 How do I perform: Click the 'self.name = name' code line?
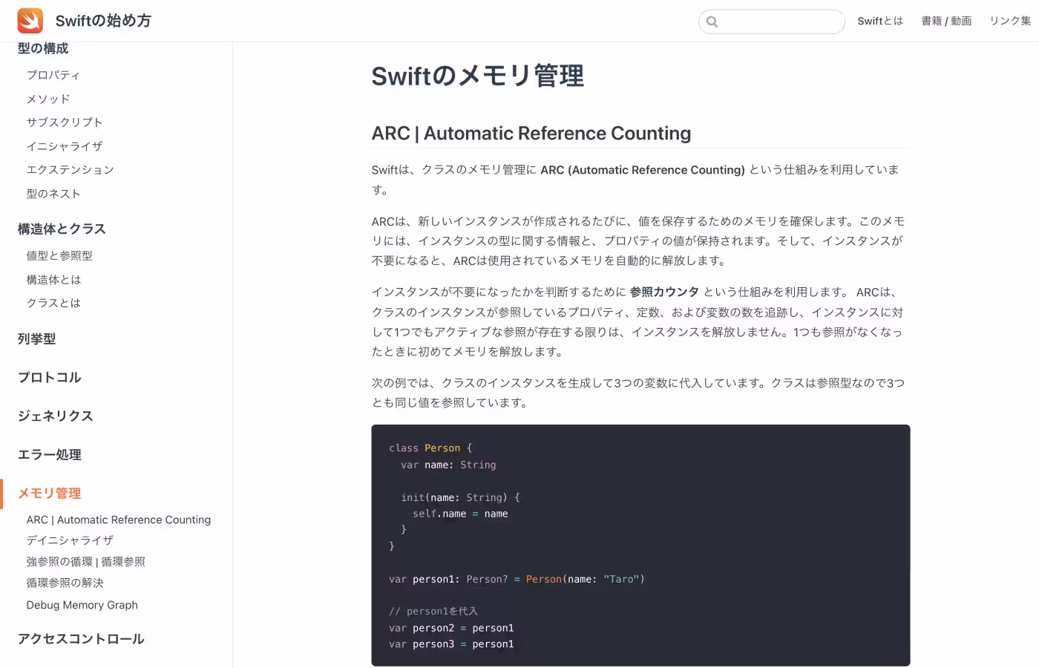tap(460, 514)
